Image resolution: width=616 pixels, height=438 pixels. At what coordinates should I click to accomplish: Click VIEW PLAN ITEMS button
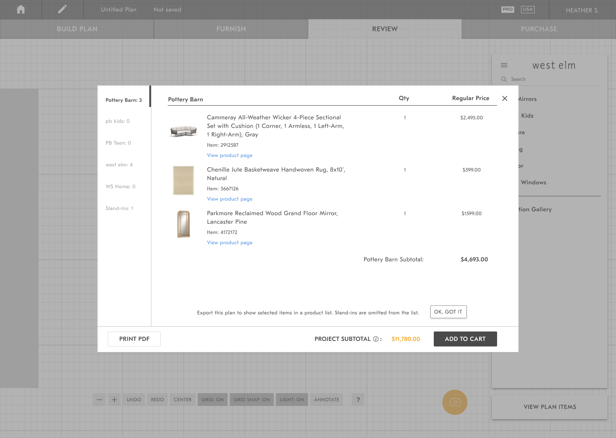550,407
